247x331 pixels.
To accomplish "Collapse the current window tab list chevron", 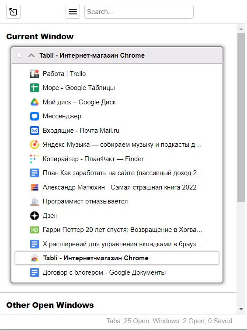I will (31, 55).
